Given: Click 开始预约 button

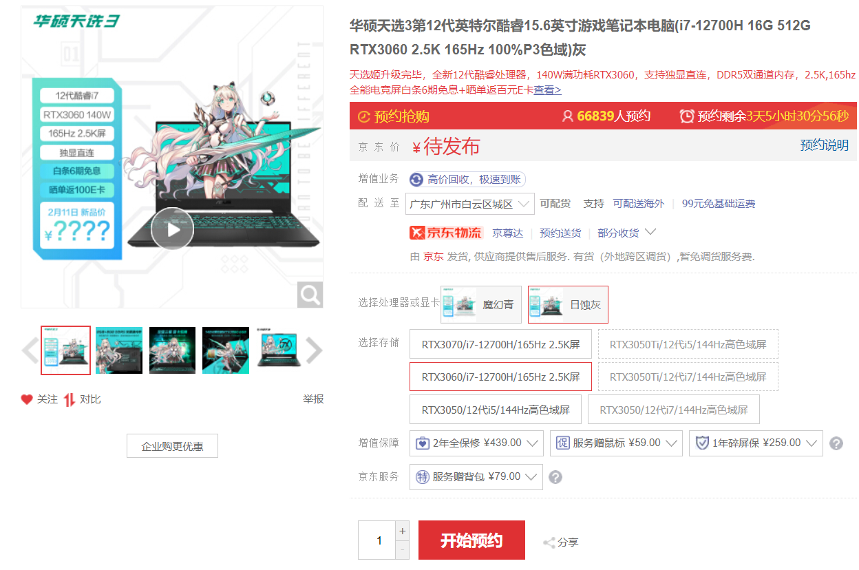Looking at the screenshot, I should point(471,540).
